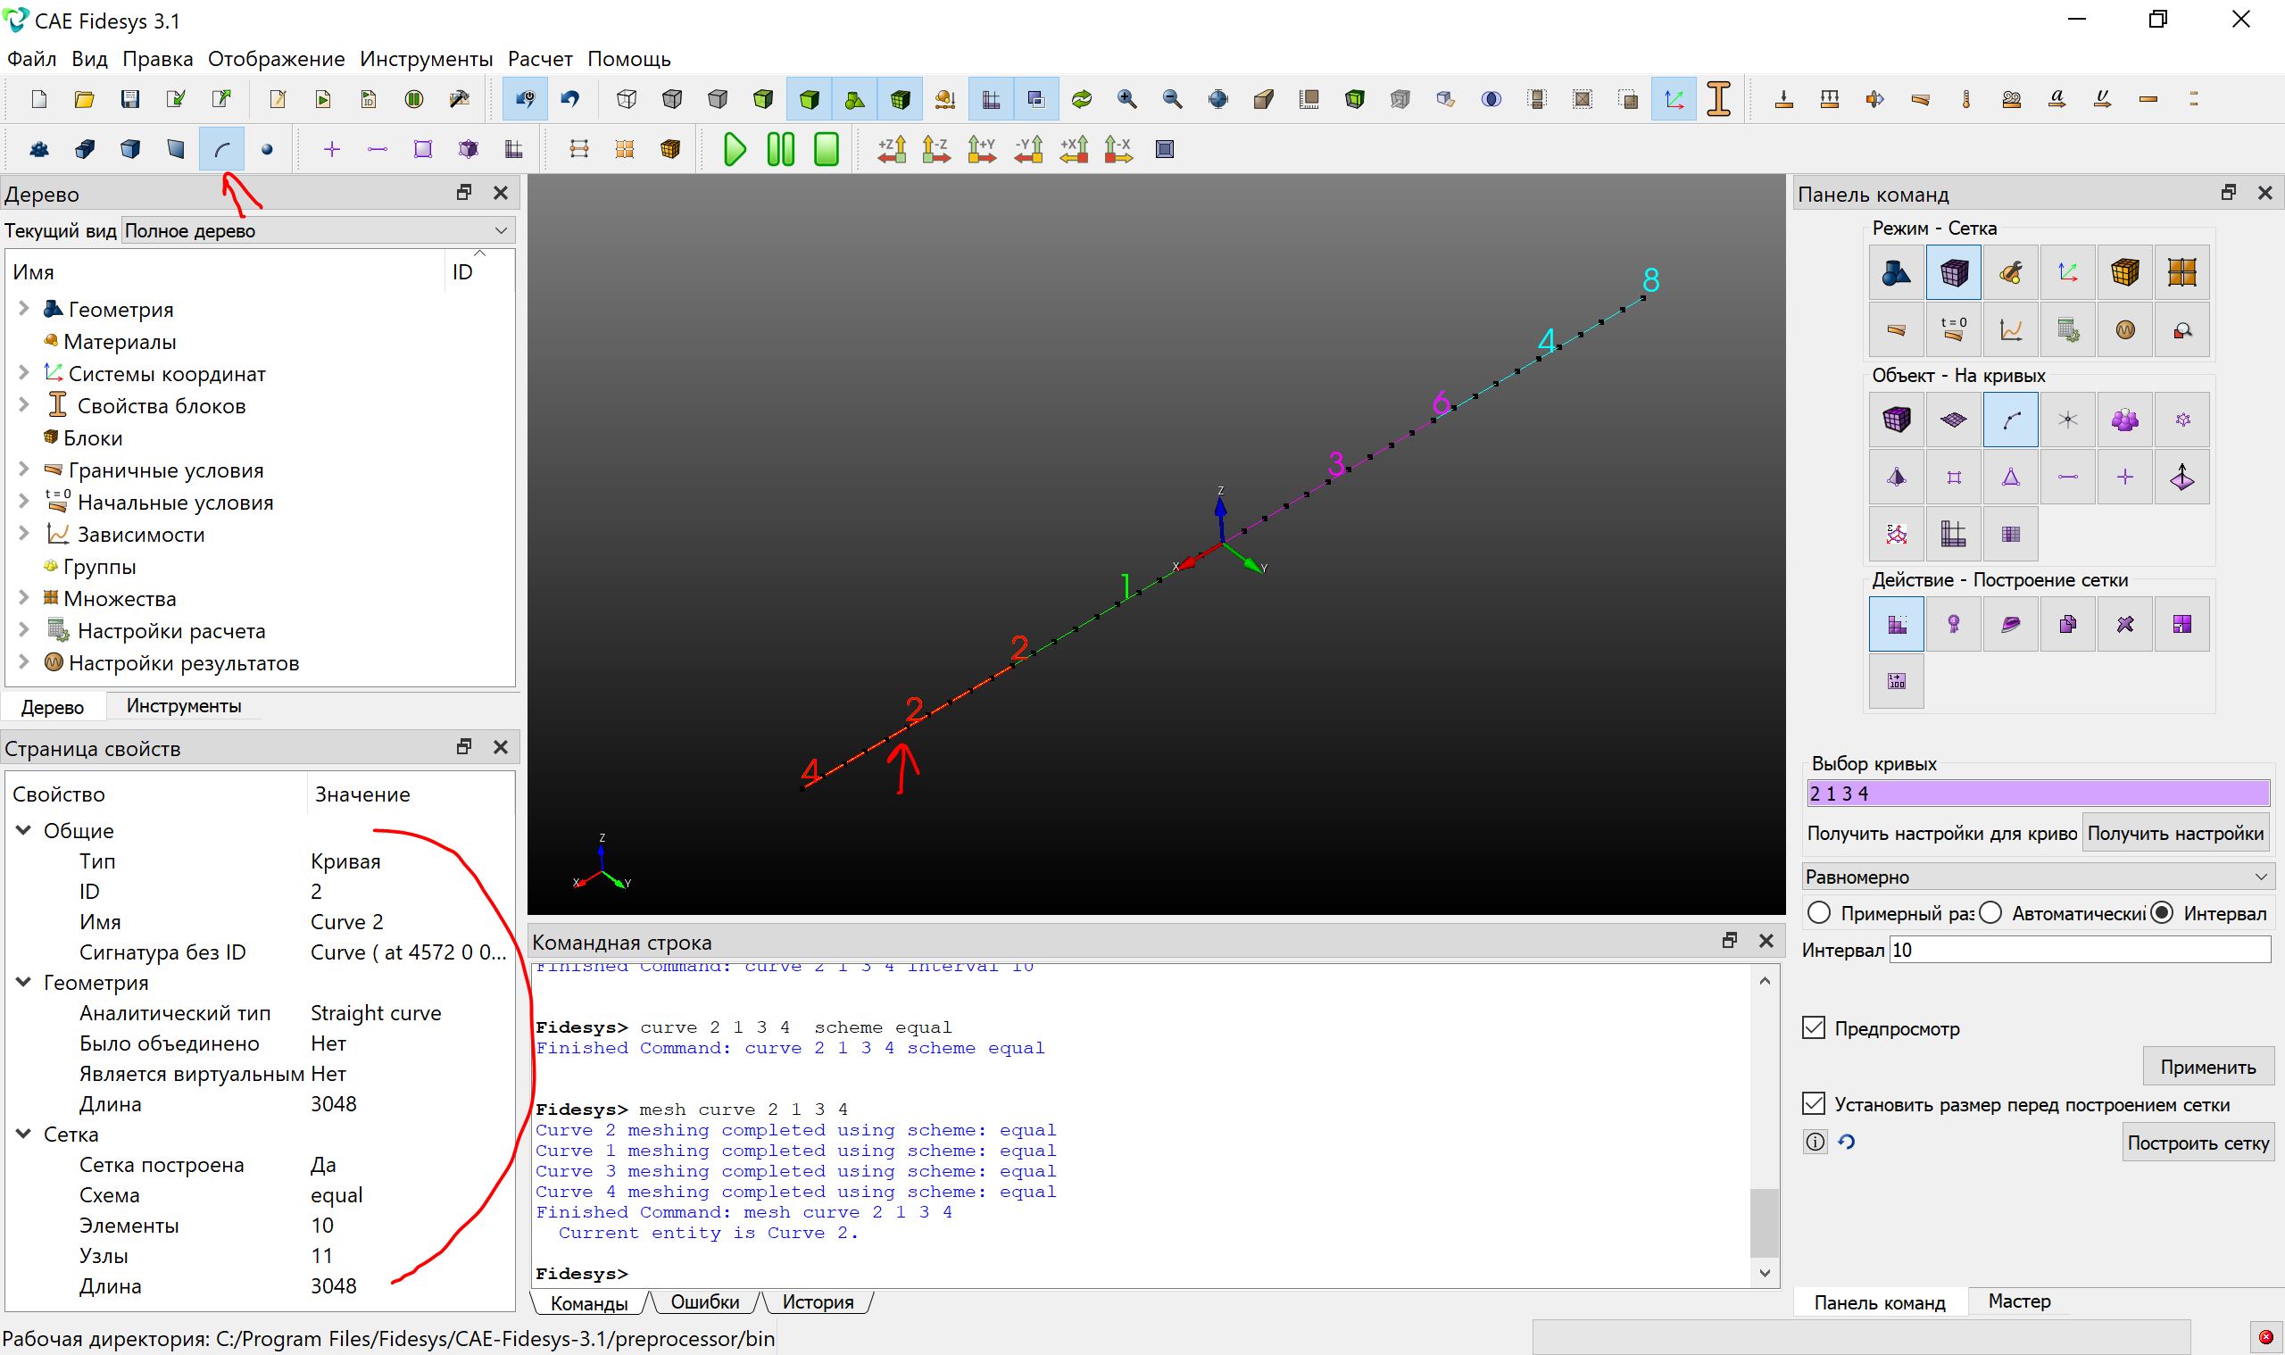This screenshot has width=2285, height=1355.
Task: Select the Автоматический radio button
Action: coord(1990,913)
